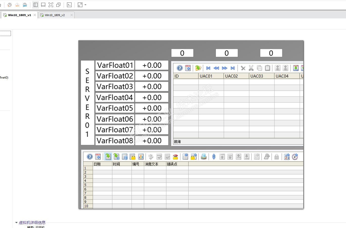
Task: Open the VMware snapshot manager wrench-clock icon
Action: tap(25, 5)
